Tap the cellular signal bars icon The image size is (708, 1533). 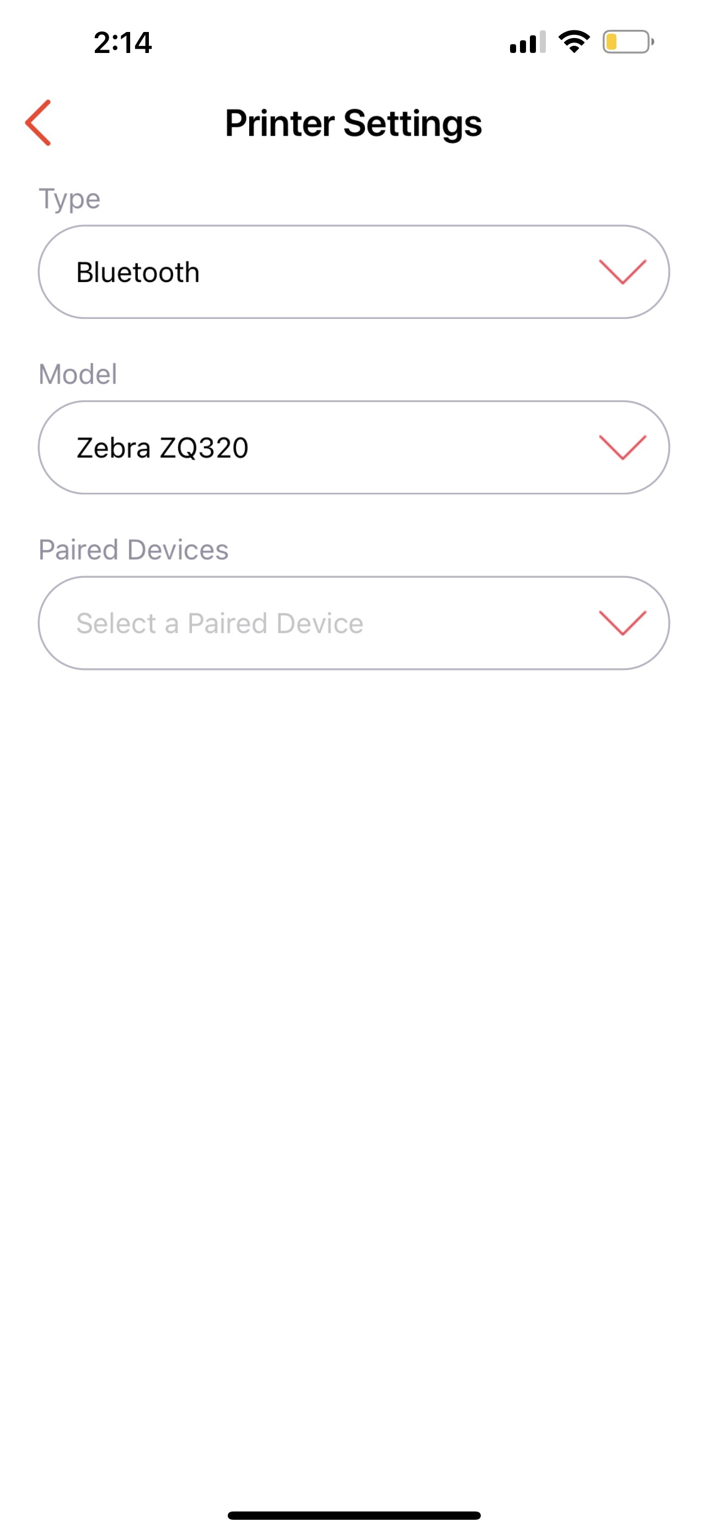[x=527, y=41]
